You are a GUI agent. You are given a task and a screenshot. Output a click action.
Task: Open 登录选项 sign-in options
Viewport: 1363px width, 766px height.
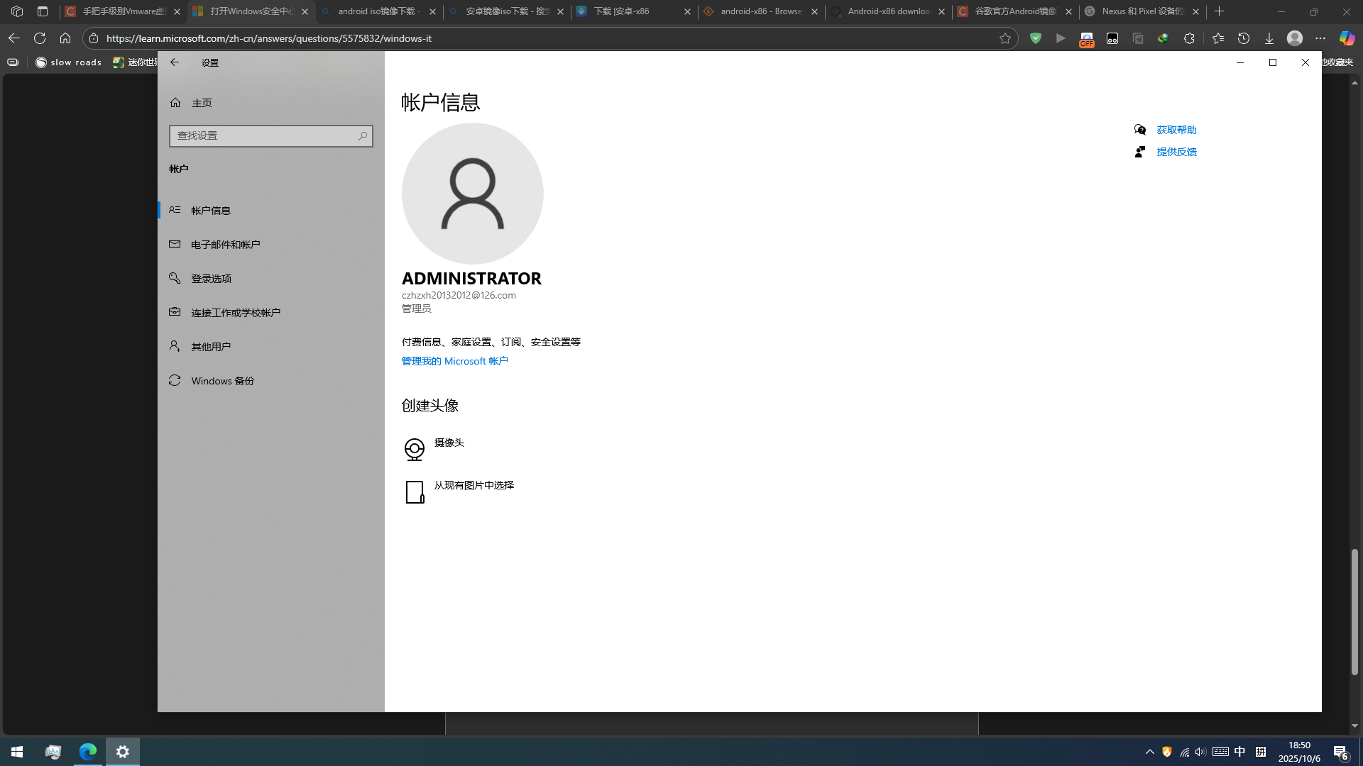(211, 279)
